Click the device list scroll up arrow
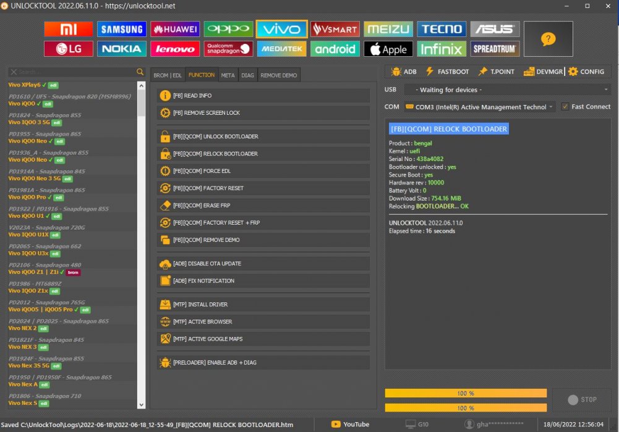The height and width of the screenshot is (432, 619). click(x=142, y=85)
